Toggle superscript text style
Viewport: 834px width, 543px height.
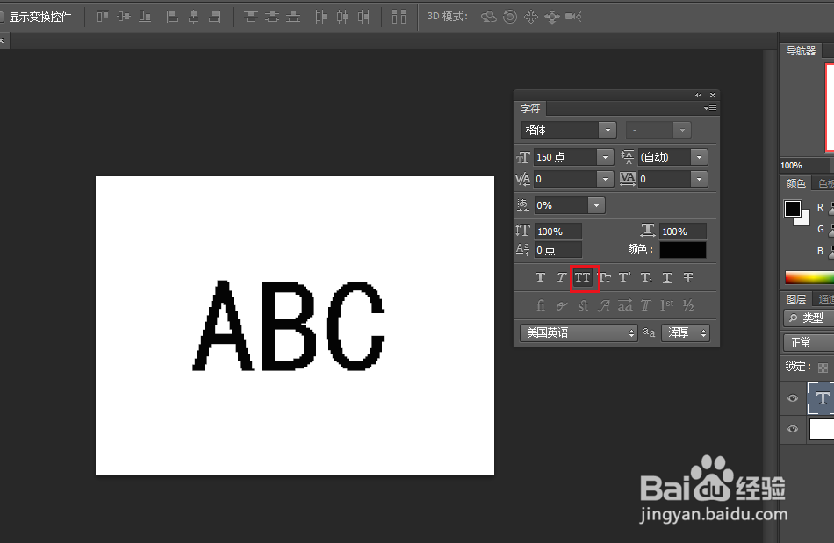[x=625, y=277]
